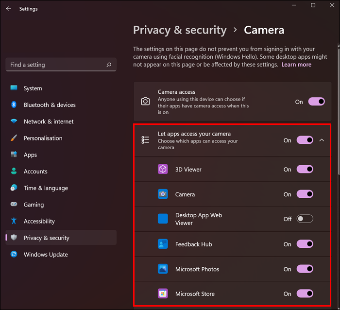Click the Personalisation paintbrush icon

[14, 138]
